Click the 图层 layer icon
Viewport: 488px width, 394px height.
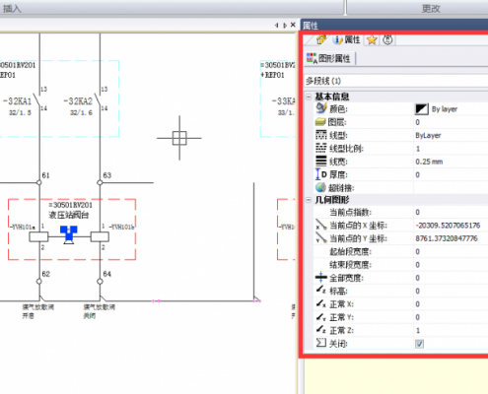click(x=320, y=122)
